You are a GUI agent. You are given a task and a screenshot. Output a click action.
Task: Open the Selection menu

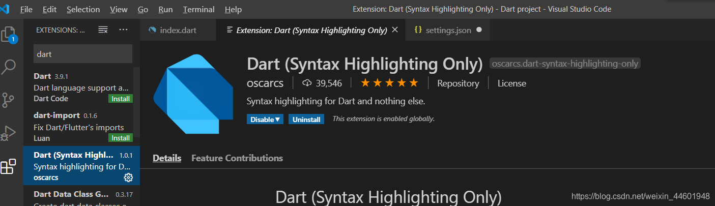coord(83,10)
